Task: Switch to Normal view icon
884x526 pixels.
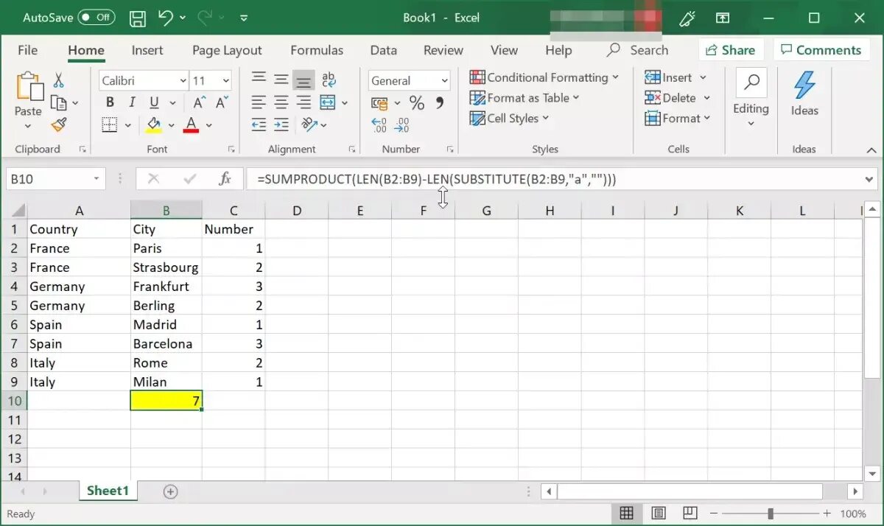Action: tap(626, 513)
